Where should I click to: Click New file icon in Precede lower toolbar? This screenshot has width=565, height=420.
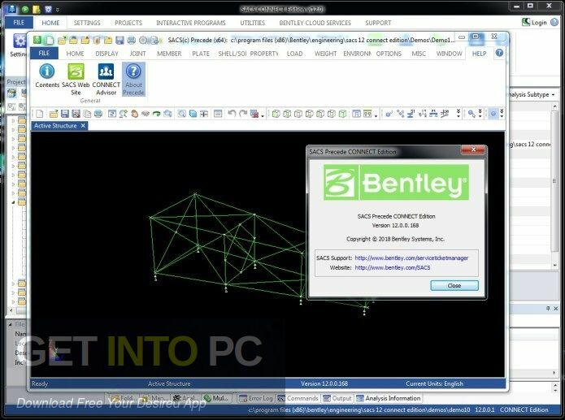pyautogui.click(x=39, y=114)
